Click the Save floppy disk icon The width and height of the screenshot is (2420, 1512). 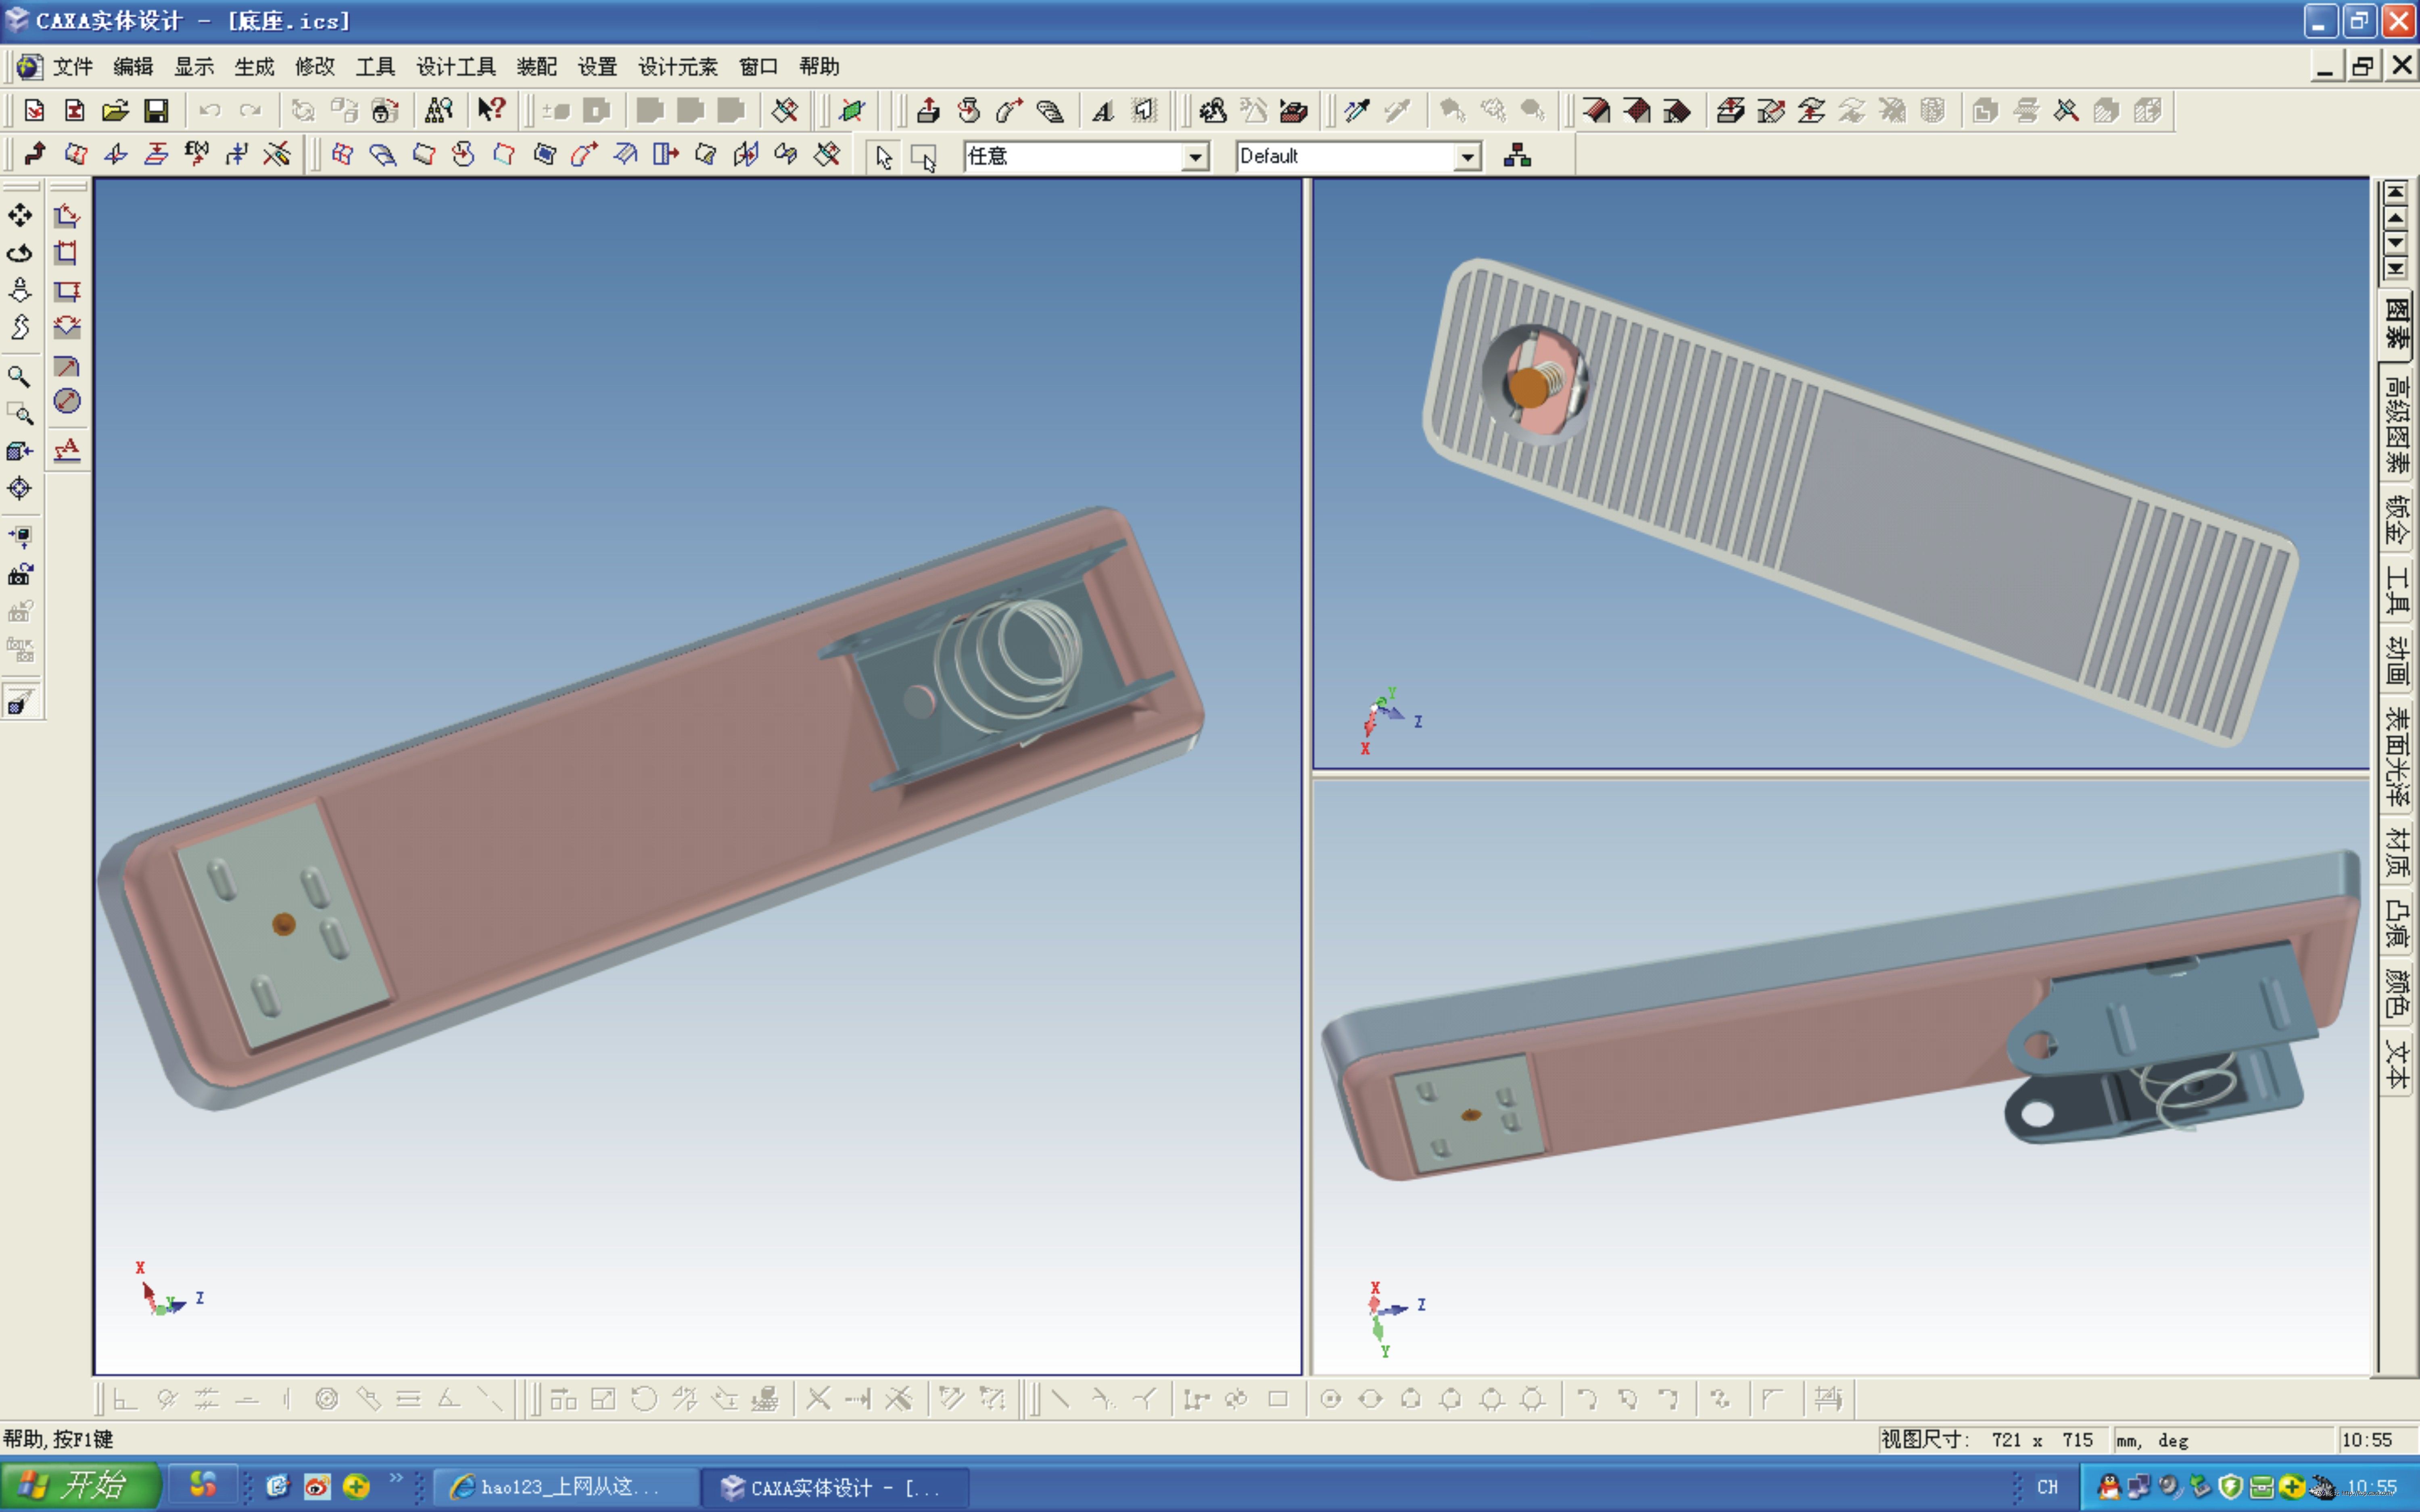pyautogui.click(x=156, y=110)
